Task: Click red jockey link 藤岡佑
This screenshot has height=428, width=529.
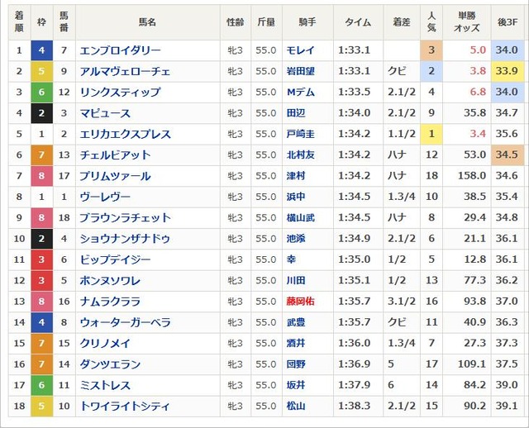Action: click(300, 302)
